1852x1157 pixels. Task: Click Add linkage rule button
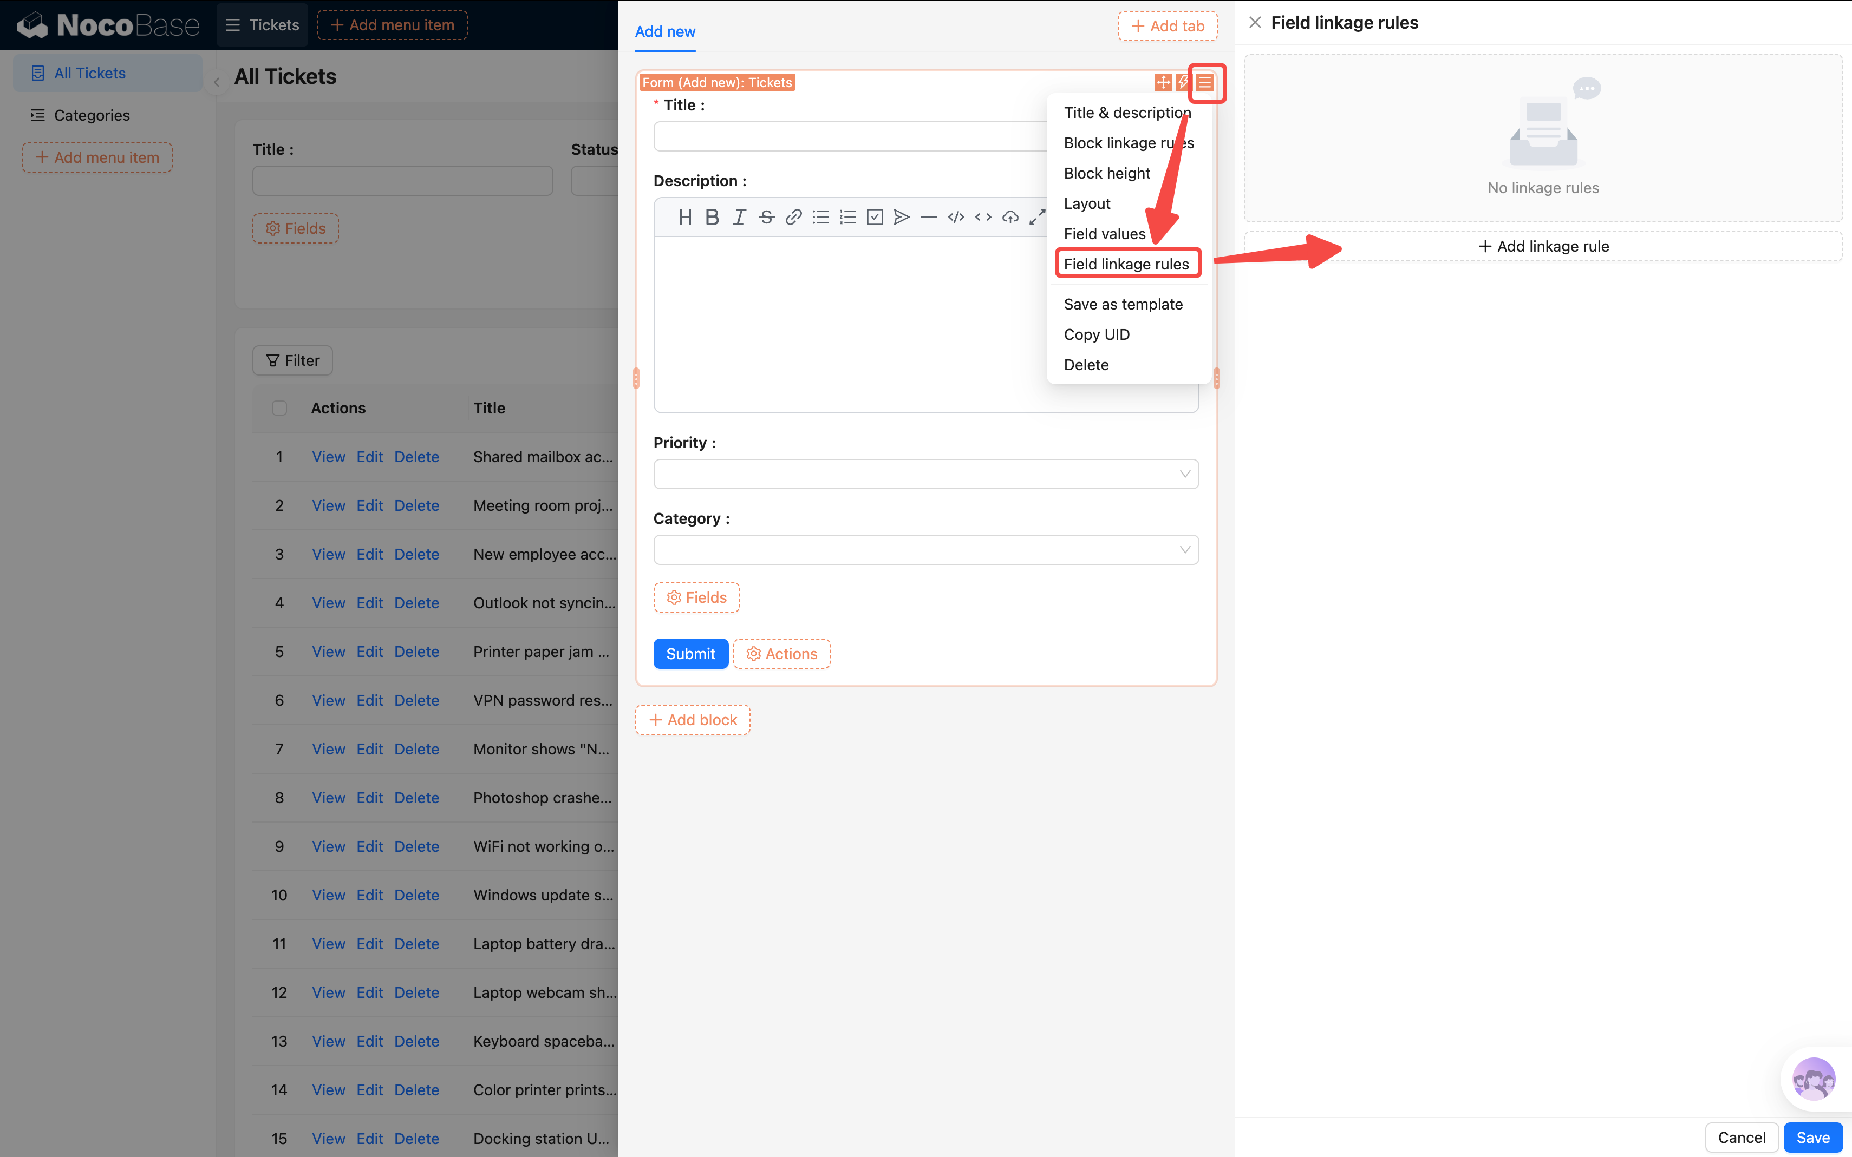click(1543, 246)
